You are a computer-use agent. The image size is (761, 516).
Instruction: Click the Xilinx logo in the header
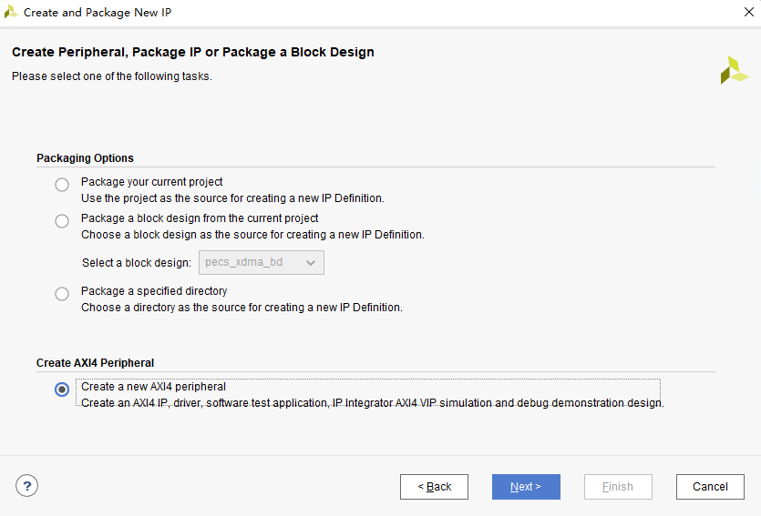734,70
